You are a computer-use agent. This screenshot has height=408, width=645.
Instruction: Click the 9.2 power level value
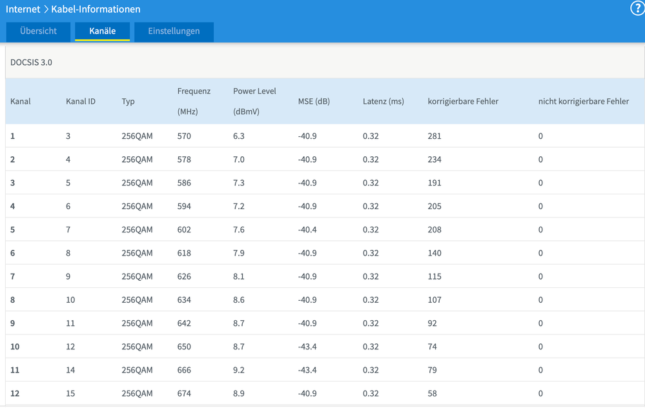point(239,370)
